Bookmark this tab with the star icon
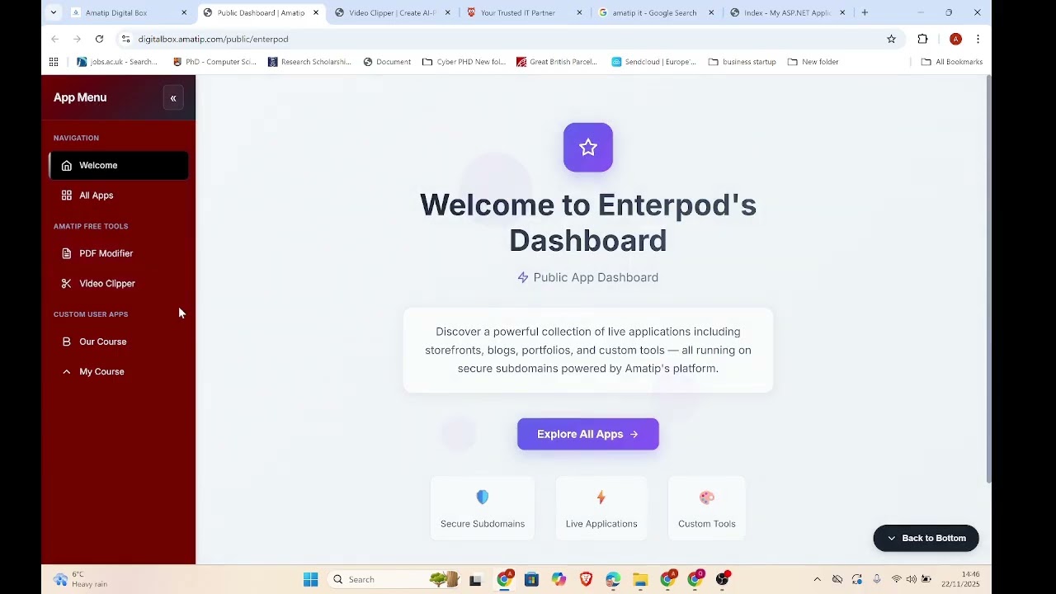 pos(891,39)
